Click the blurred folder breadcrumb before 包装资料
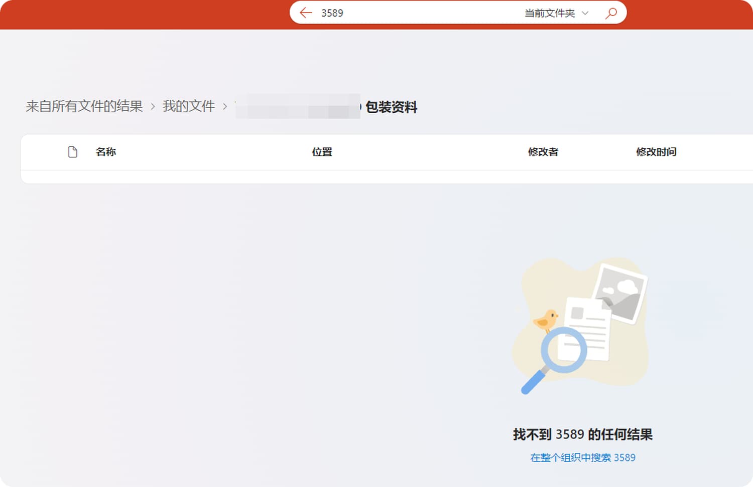This screenshot has height=487, width=753. 298,106
